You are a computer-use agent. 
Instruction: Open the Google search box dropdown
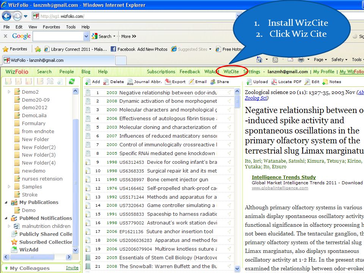click(x=86, y=36)
